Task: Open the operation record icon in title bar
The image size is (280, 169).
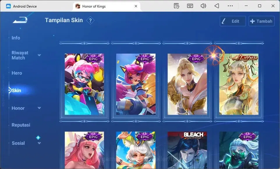Action: 176,6
